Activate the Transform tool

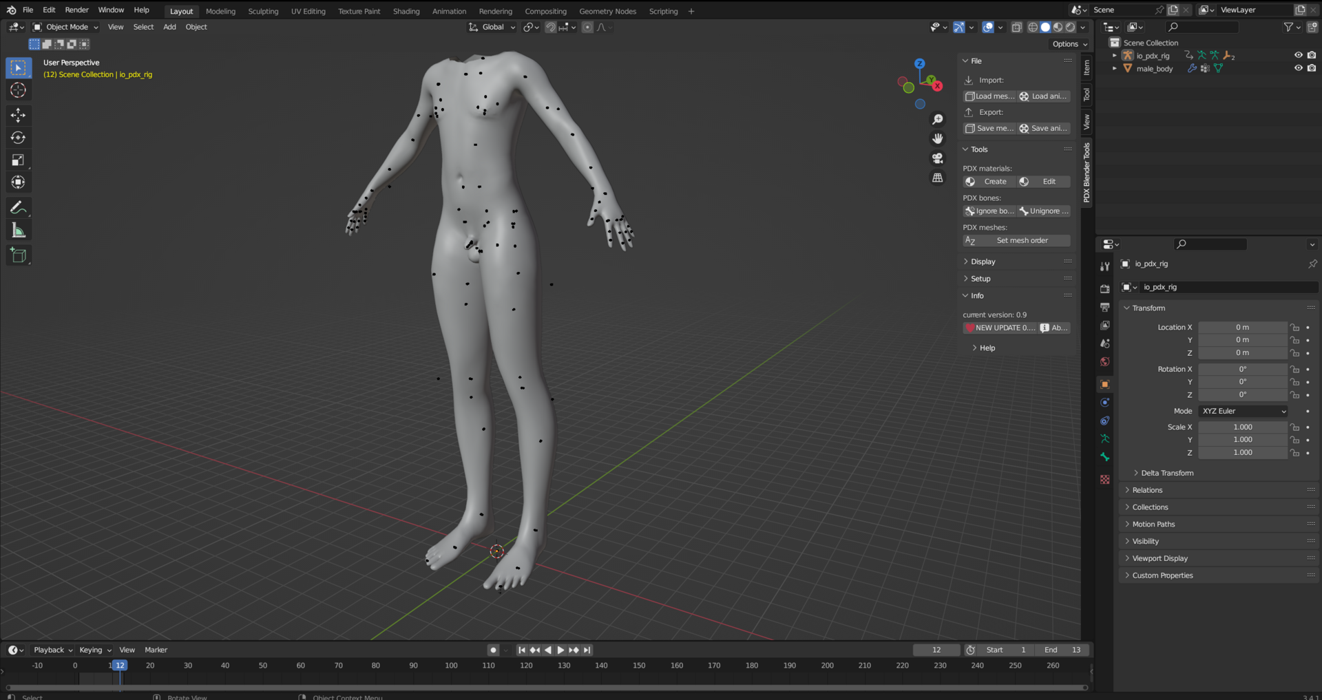click(x=19, y=182)
